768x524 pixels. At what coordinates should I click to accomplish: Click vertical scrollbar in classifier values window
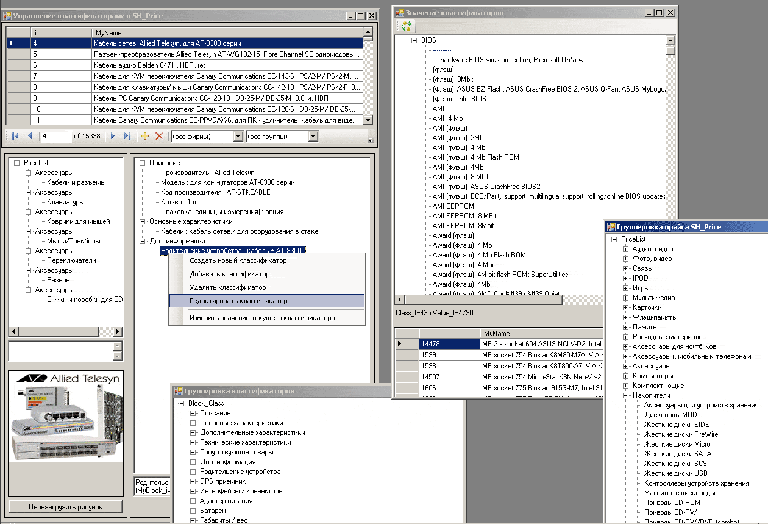coord(670,165)
